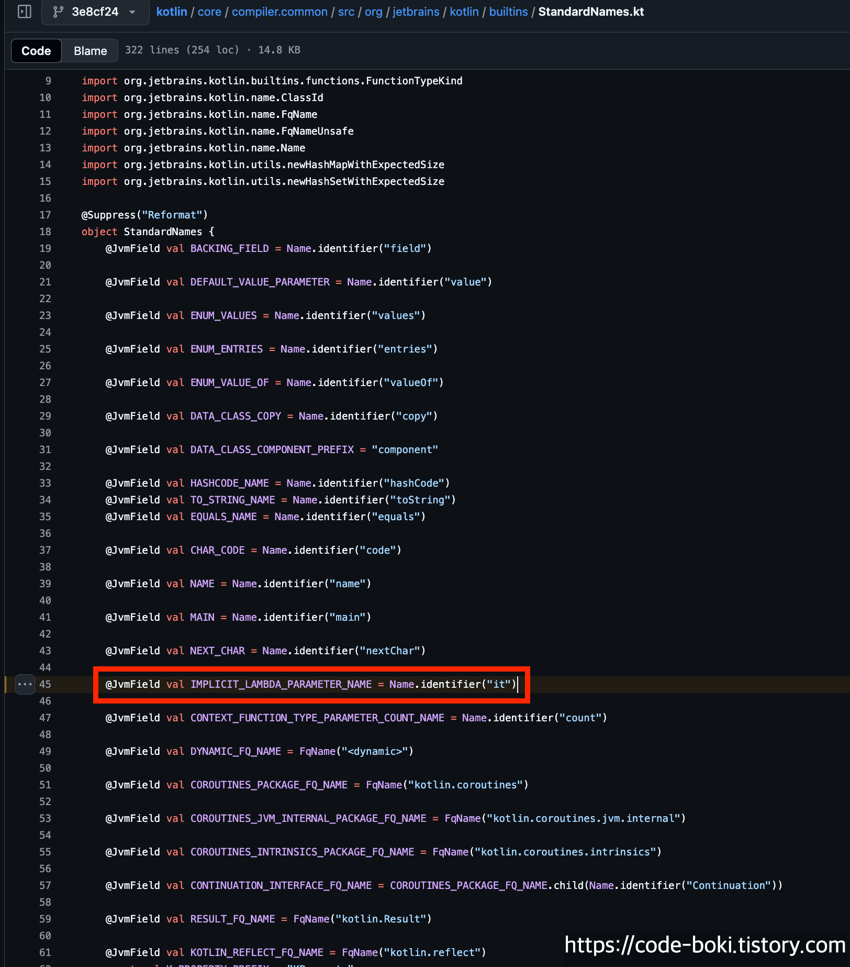The image size is (850, 967).
Task: Switch to the Blame view tab
Action: tap(90, 51)
